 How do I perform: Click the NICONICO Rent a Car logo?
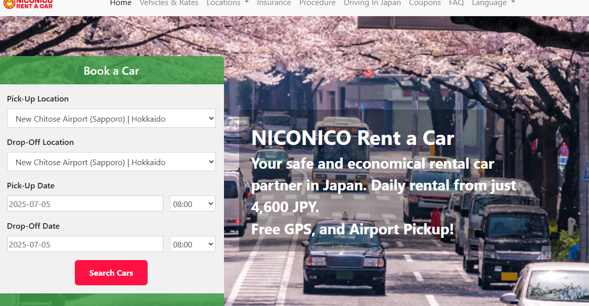tap(28, 4)
